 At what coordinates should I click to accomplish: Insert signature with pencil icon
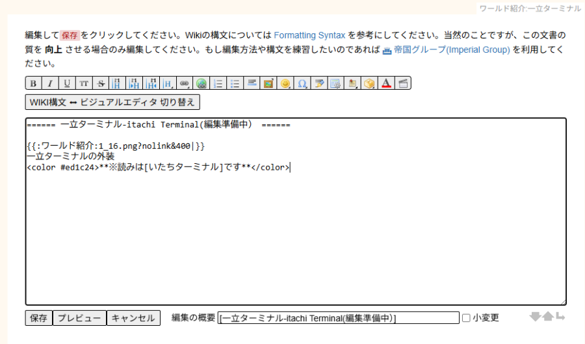pyautogui.click(x=318, y=83)
